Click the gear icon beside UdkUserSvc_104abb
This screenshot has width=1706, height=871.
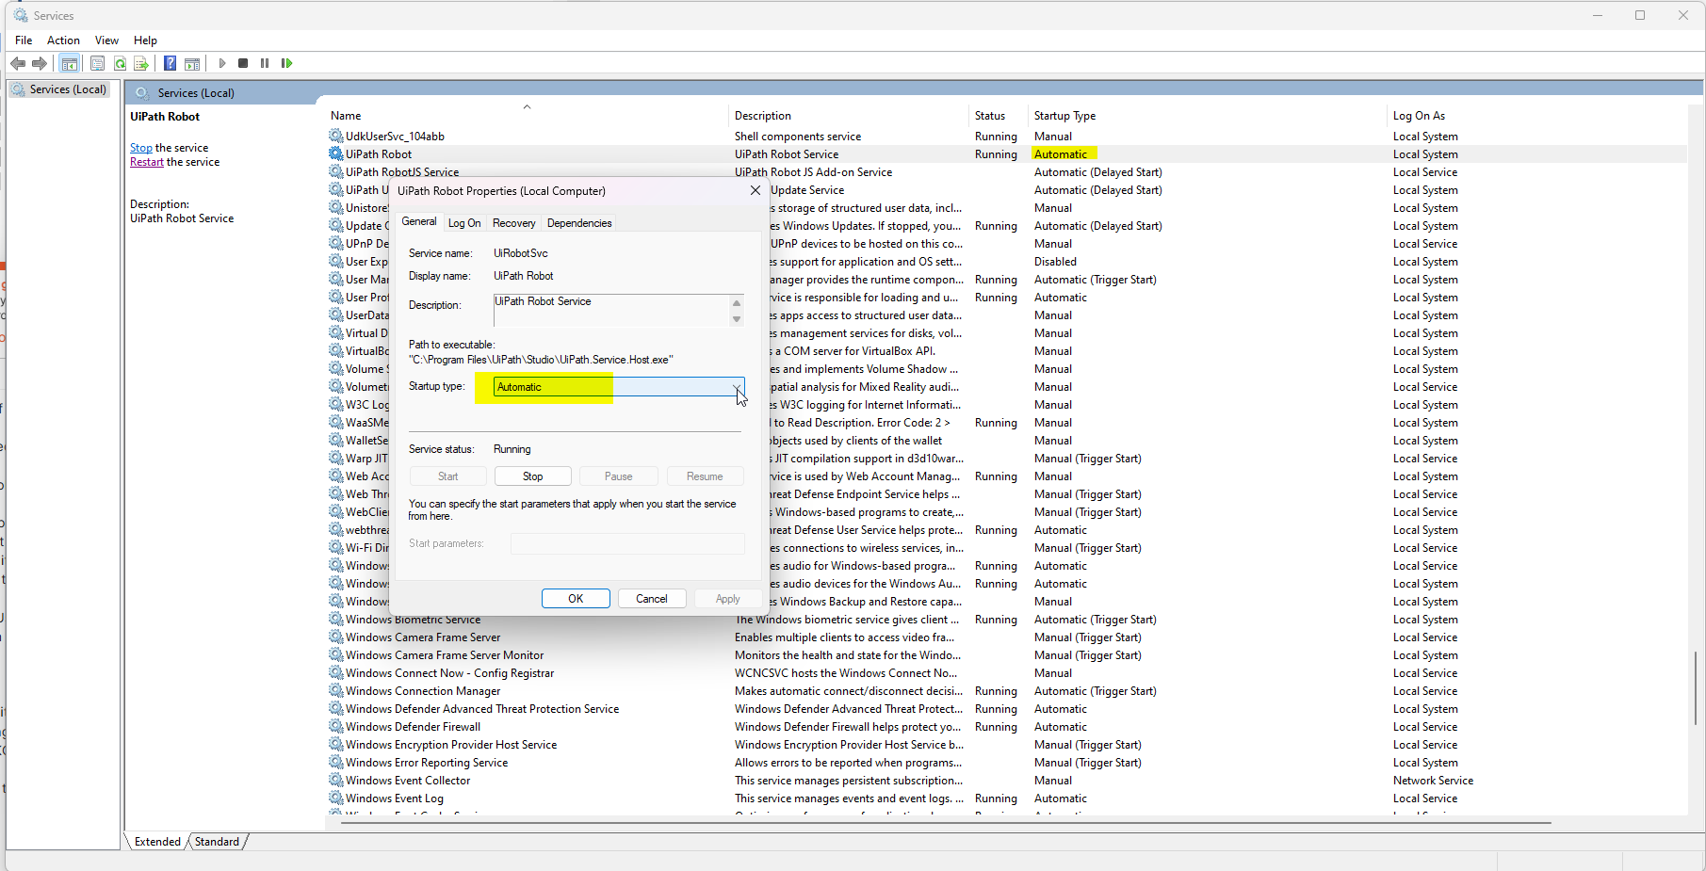[336, 136]
